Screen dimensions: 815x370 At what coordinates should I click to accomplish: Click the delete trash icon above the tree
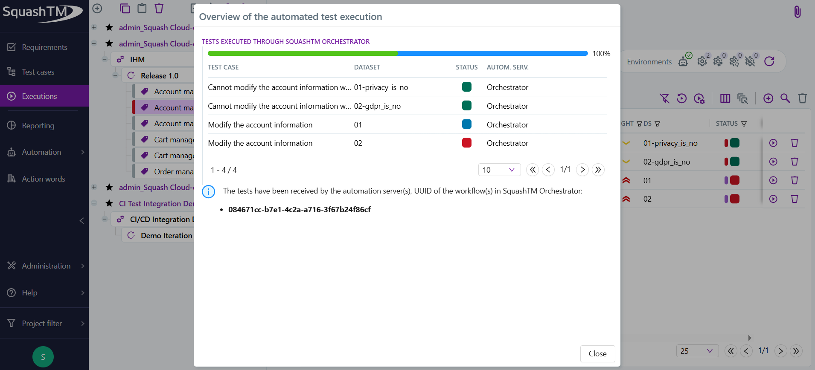pos(159,8)
